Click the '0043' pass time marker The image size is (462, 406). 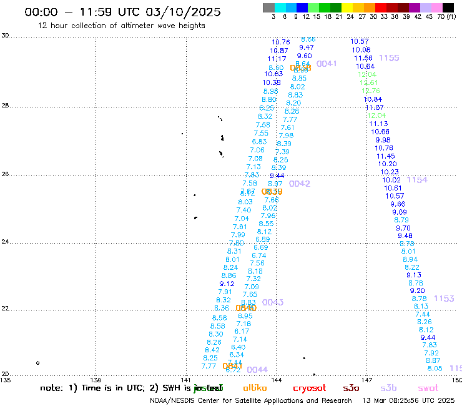(273, 302)
